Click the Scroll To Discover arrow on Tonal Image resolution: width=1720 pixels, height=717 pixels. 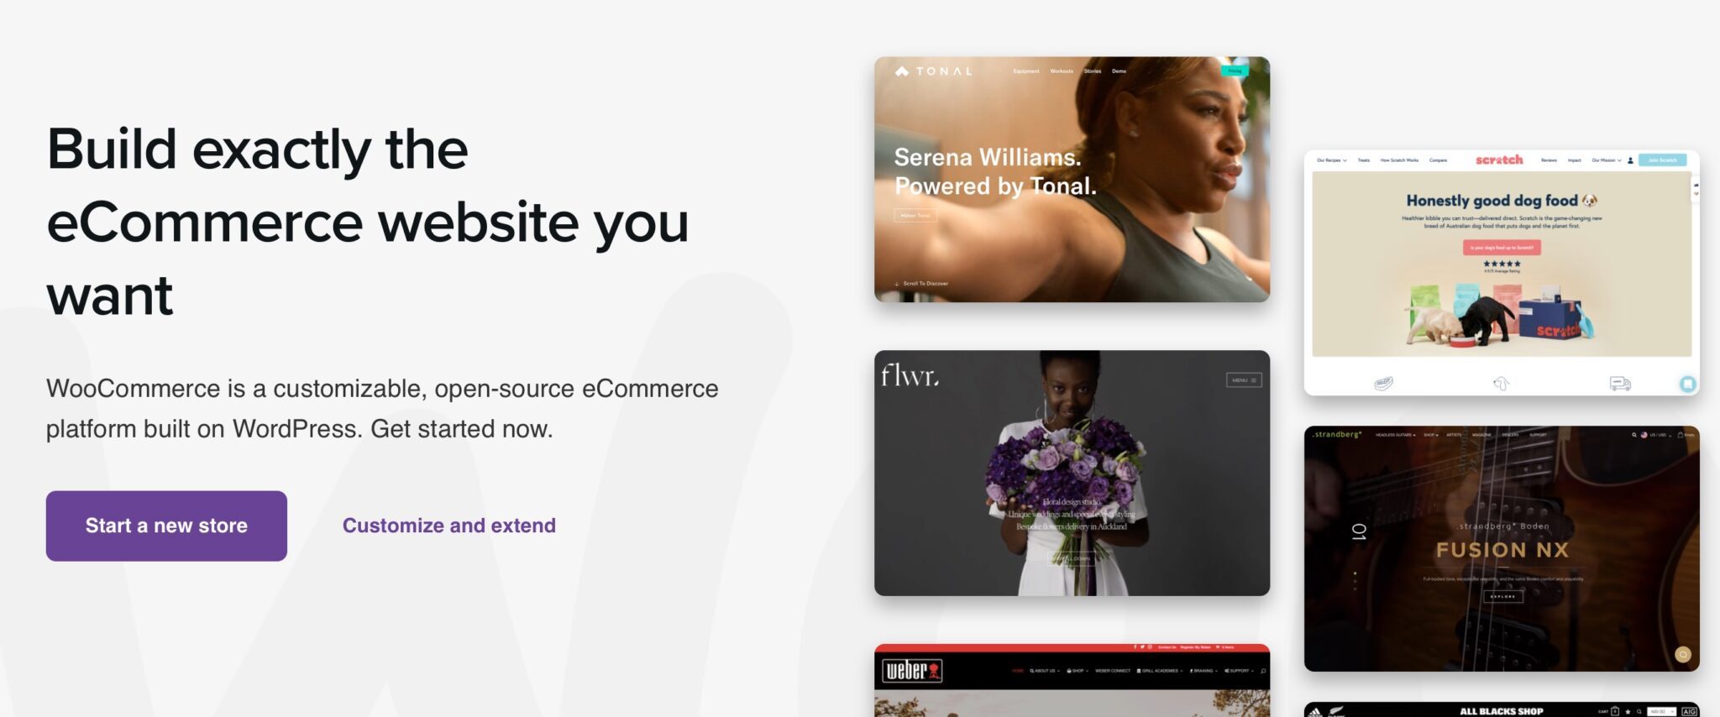click(897, 284)
